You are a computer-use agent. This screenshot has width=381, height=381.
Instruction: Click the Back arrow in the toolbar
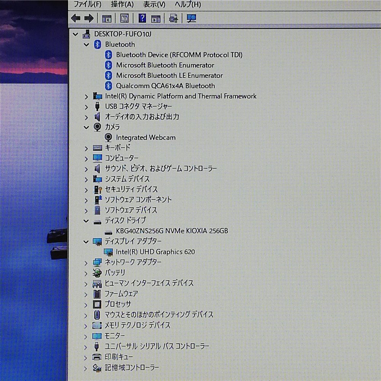click(76, 18)
